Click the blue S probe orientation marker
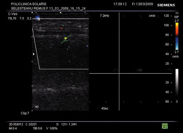This screenshot has width=183, height=133. [38, 18]
